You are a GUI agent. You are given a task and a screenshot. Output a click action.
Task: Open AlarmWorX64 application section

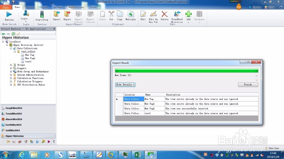click(x=28, y=119)
